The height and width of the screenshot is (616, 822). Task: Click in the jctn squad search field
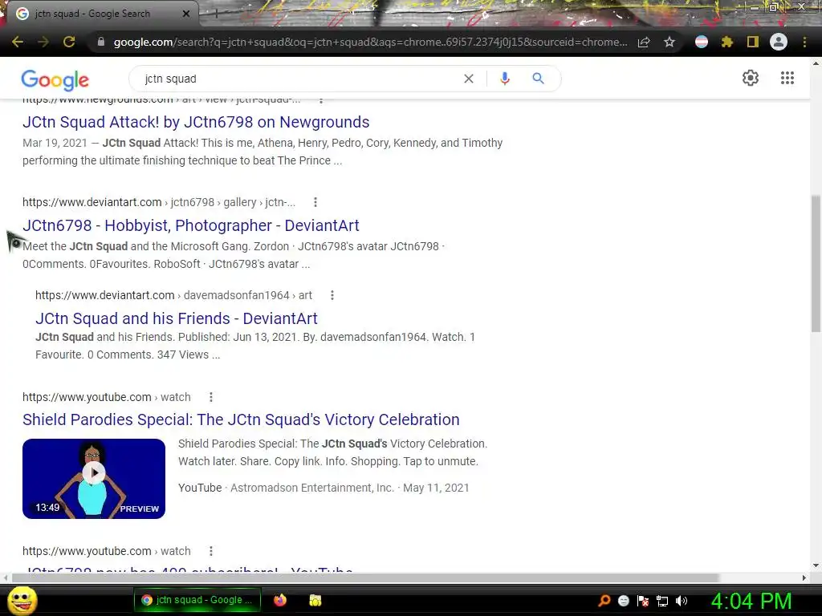point(299,79)
